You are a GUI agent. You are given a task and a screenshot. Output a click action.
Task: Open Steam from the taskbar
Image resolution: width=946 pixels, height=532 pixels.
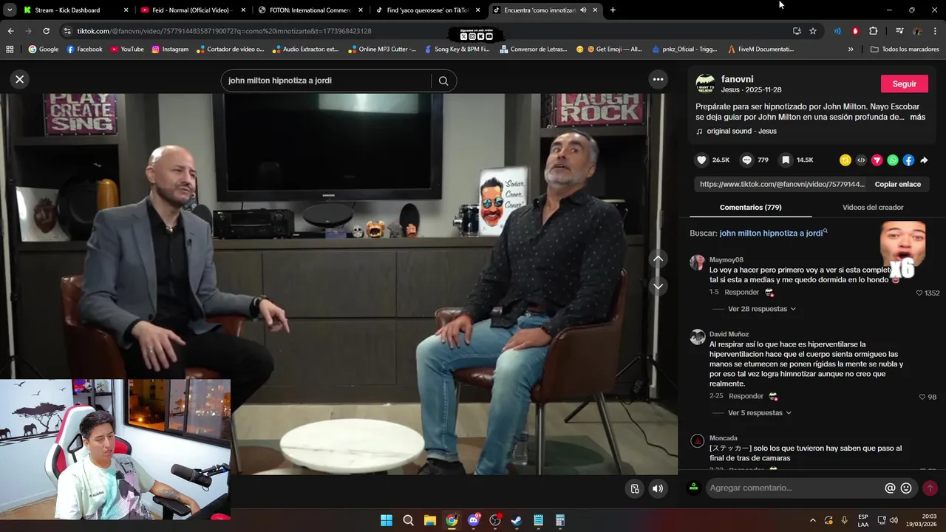(517, 520)
